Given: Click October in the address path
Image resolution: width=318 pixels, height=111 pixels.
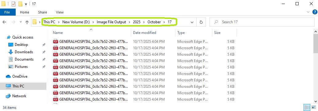Looking at the screenshot, I should coord(154,22).
